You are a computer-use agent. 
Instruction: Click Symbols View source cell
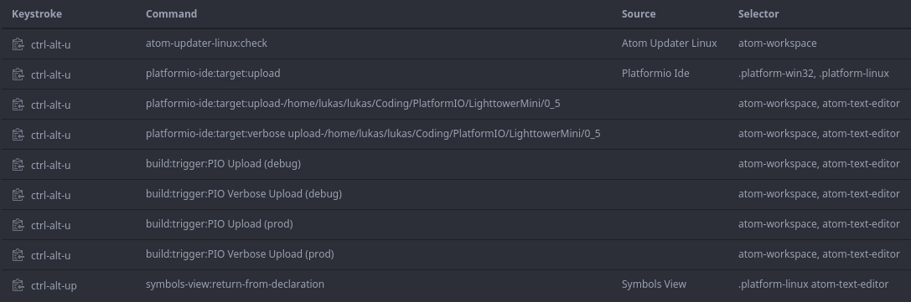point(654,284)
